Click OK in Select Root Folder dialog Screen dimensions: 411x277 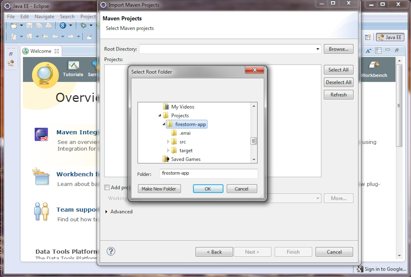[x=208, y=188]
